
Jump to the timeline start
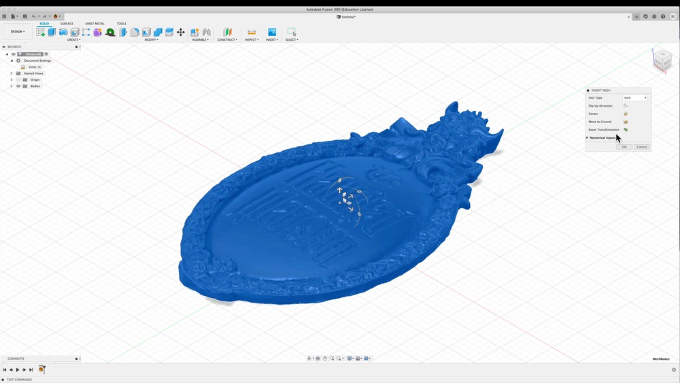coord(4,370)
